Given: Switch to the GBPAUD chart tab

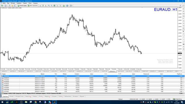Looking at the screenshot, I should (x=161, y=71).
